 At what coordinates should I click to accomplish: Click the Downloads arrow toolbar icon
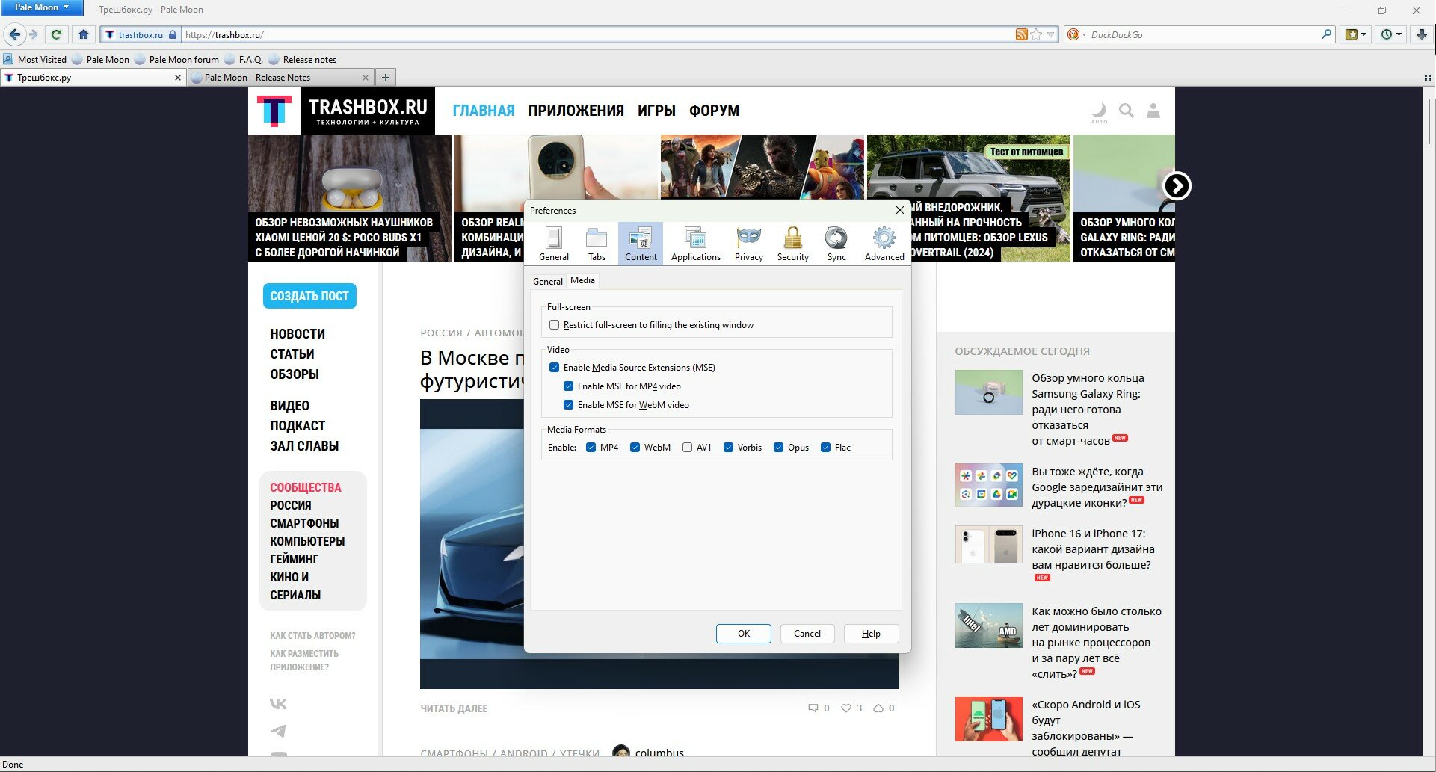click(1421, 34)
